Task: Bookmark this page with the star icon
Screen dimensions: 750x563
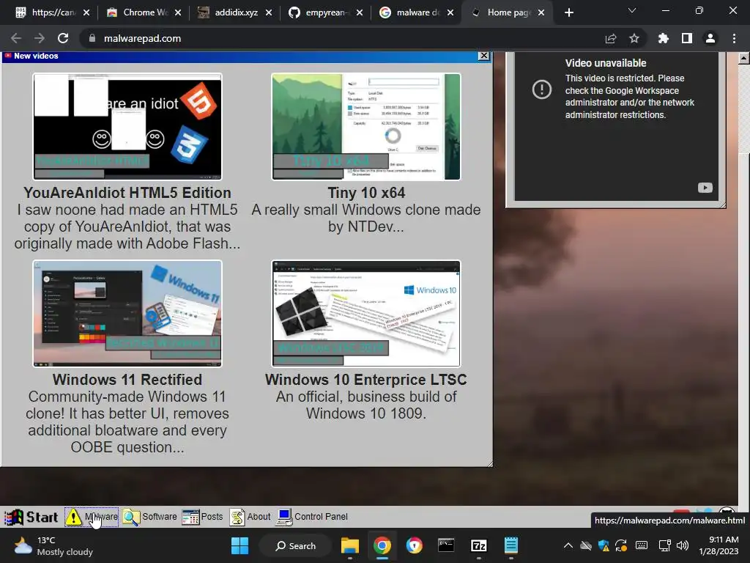Action: (634, 38)
